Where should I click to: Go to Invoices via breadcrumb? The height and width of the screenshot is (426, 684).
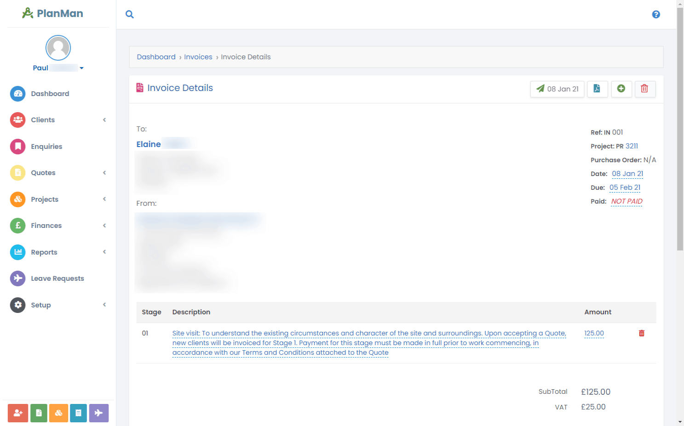coord(198,57)
